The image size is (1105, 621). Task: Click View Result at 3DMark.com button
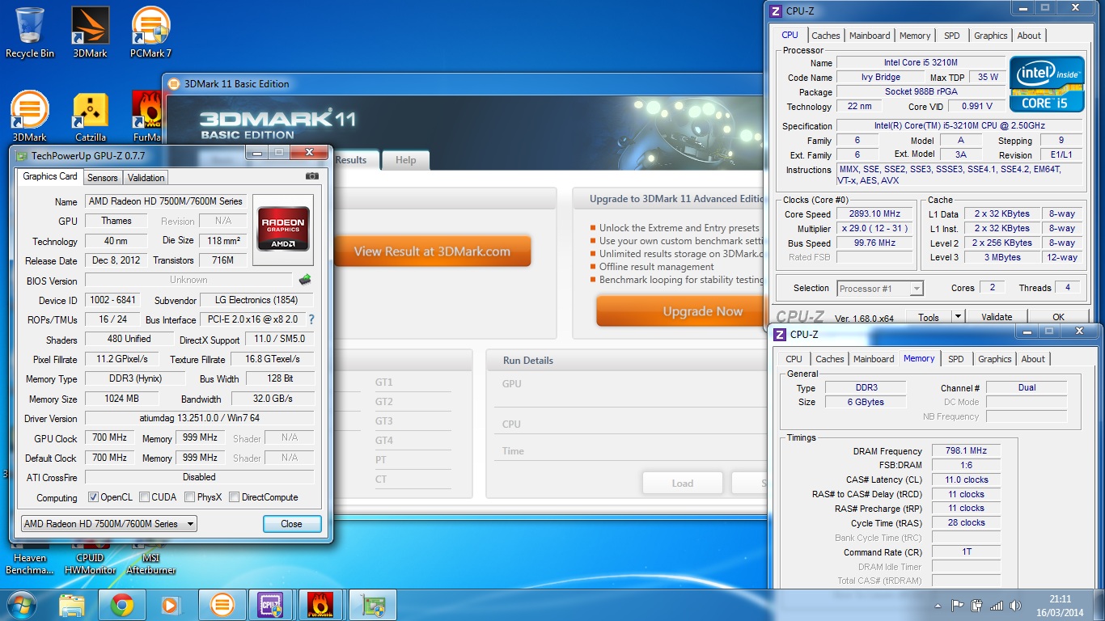432,251
